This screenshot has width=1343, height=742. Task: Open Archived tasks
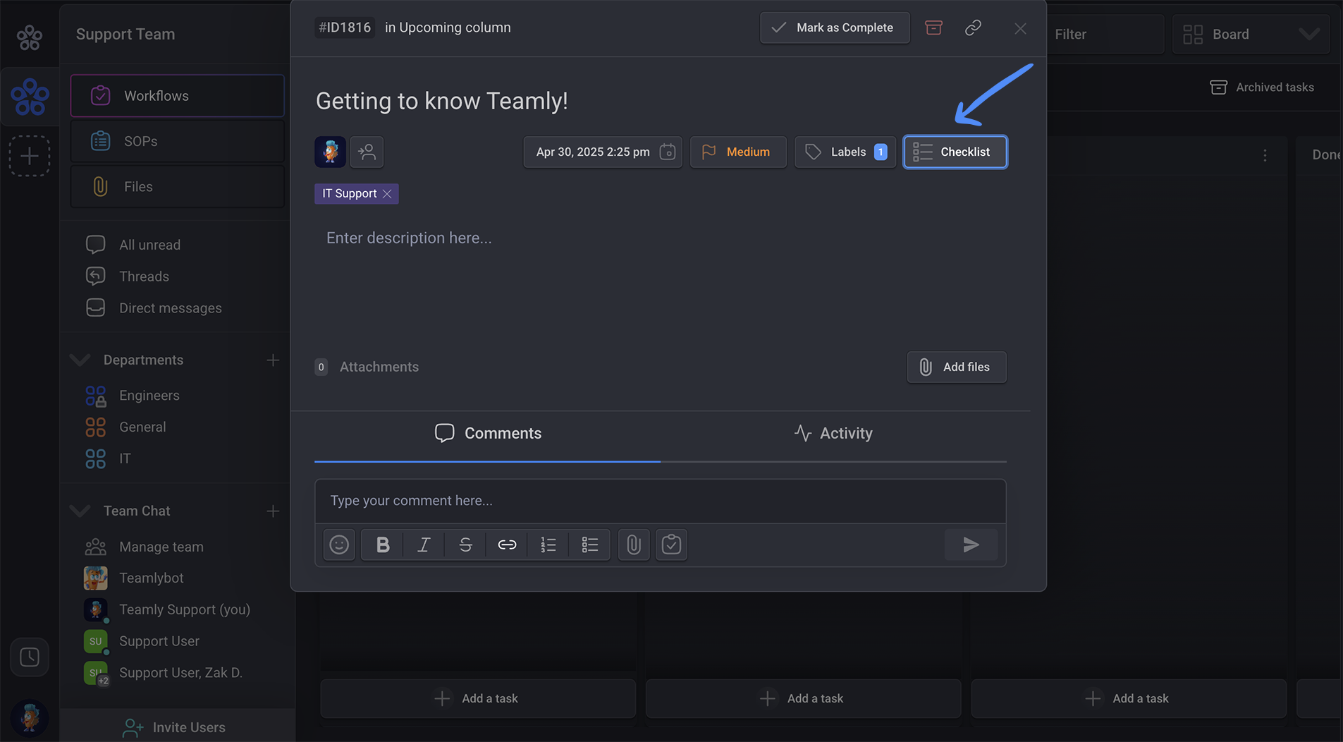click(1262, 87)
